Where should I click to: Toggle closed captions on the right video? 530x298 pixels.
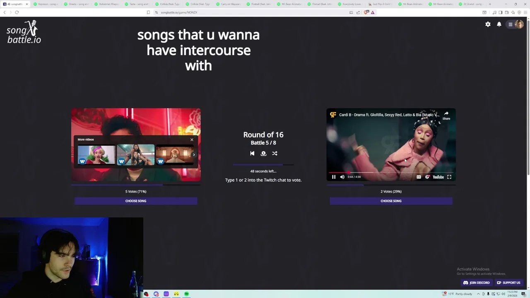[419, 177]
